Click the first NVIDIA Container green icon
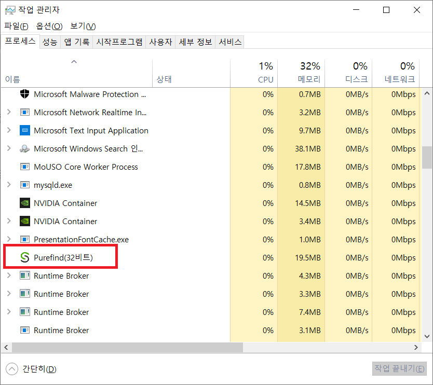 tap(25, 203)
